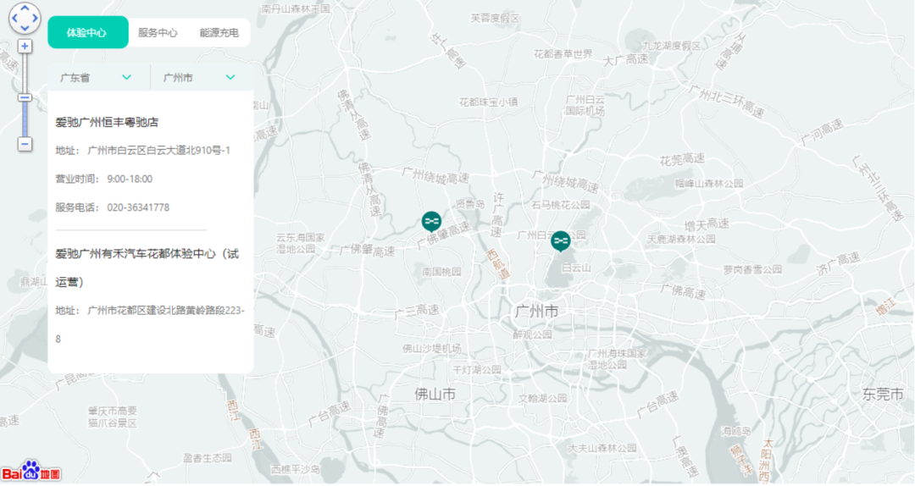Click the 醉观公园 map label

pos(532,335)
